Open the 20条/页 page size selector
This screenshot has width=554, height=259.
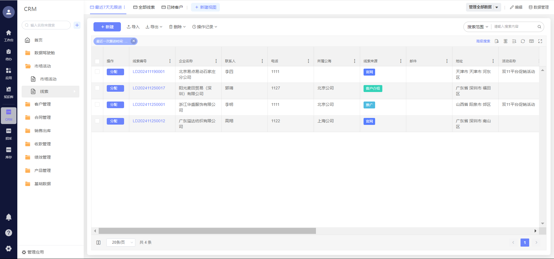121,243
